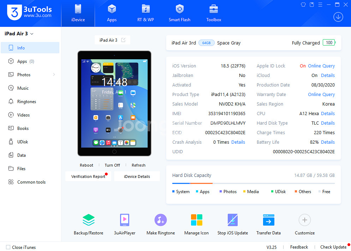Screen dimensions: 351x251
Task: Open Smart Flash tab
Action: pos(179,13)
